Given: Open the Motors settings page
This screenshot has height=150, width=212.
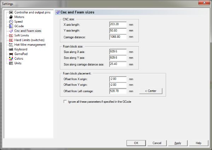Looking at the screenshot, I should (x=19, y=17).
